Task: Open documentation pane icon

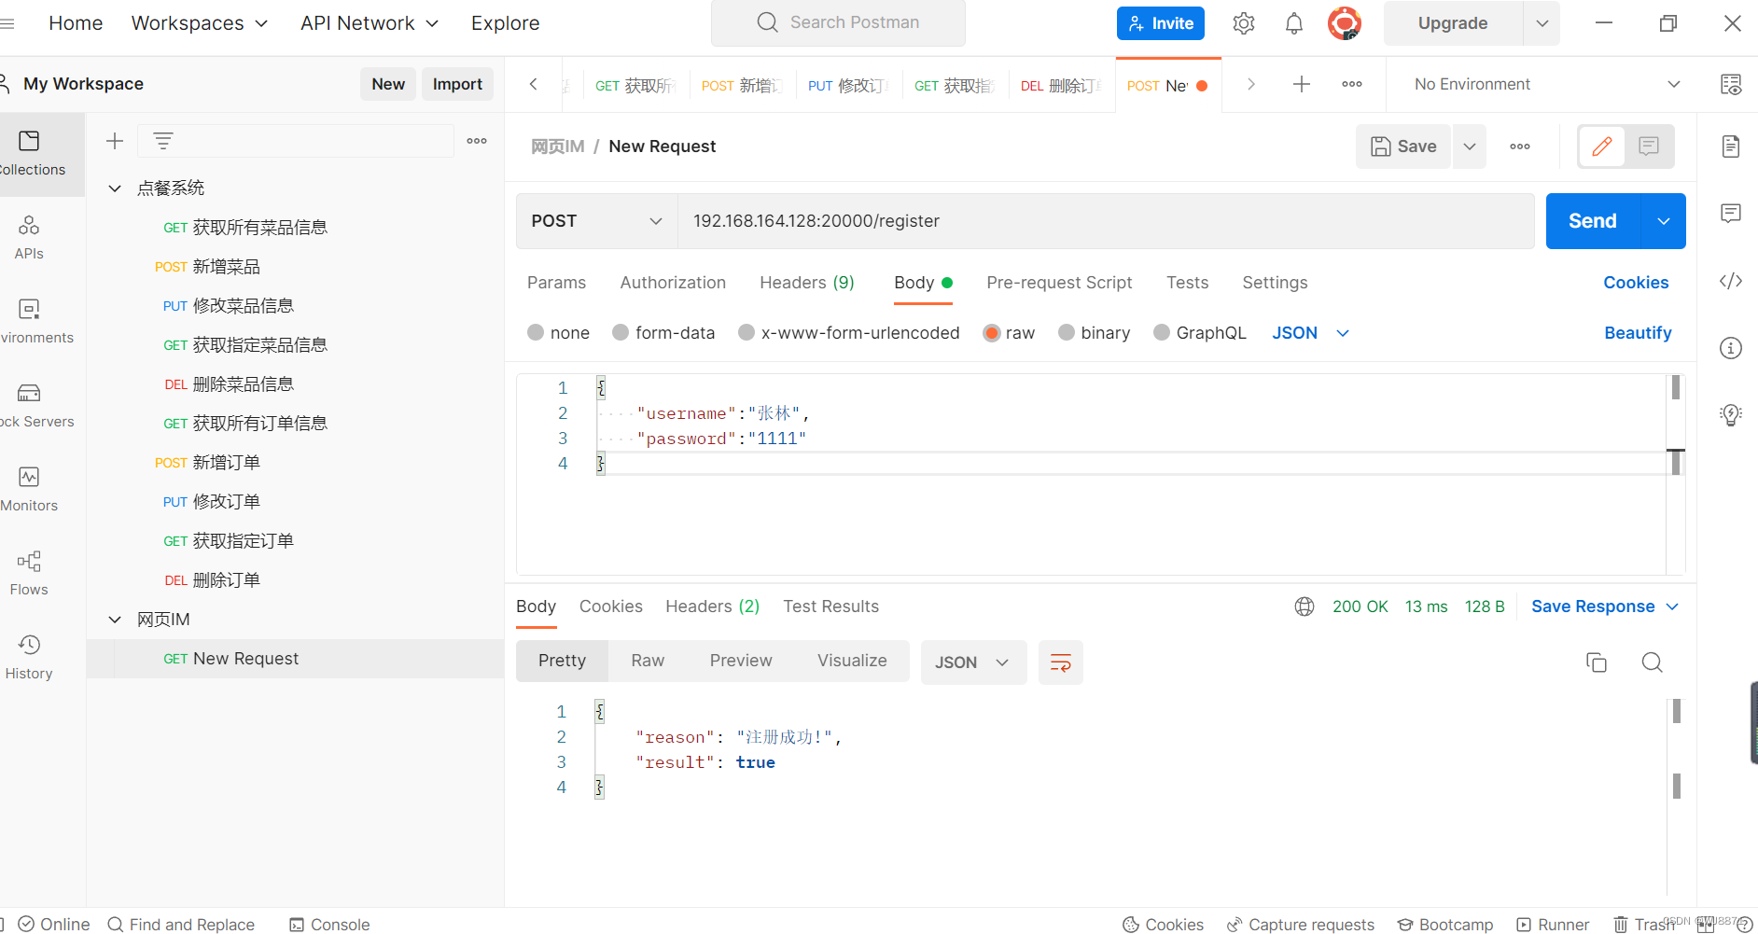Action: [1731, 146]
